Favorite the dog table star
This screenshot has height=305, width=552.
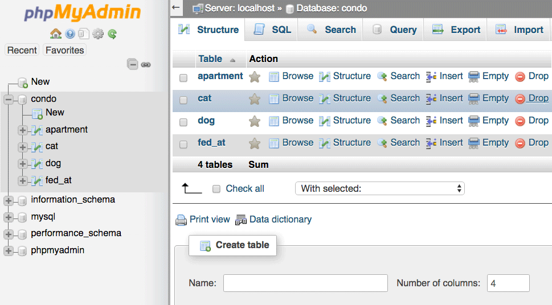(x=255, y=121)
